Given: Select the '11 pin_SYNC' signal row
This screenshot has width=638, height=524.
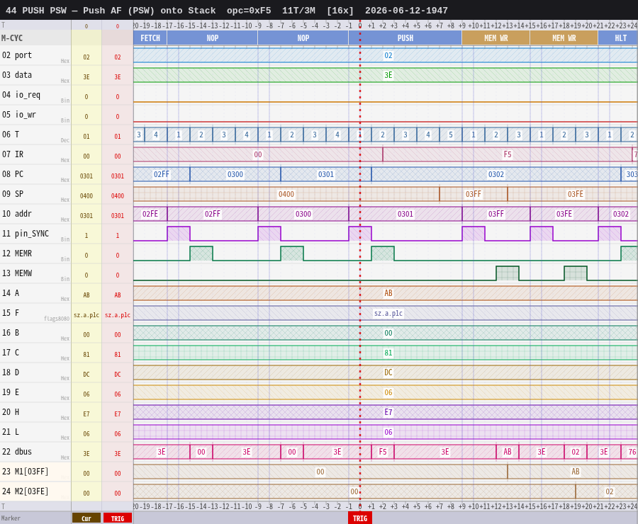Looking at the screenshot, I should [319, 234].
